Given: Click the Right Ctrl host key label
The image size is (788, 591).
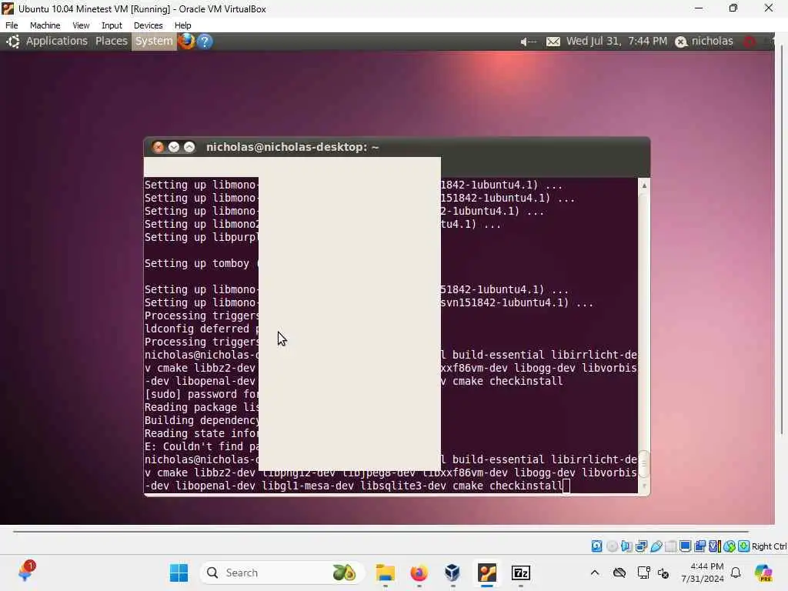Looking at the screenshot, I should point(770,546).
